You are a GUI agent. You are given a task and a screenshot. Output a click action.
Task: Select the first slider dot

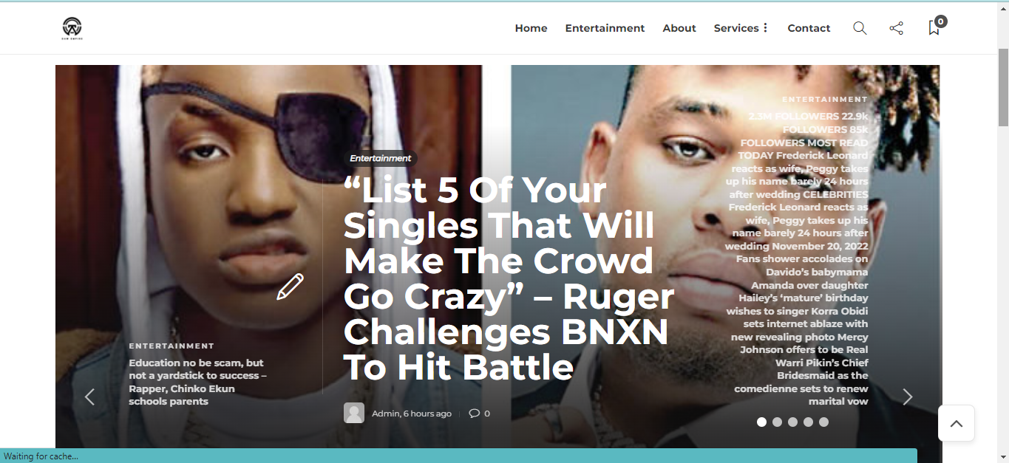tap(761, 422)
